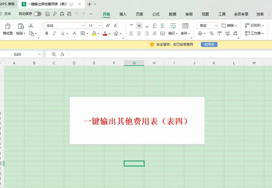Expand the fill color dropdown arrow
This screenshot has height=188, width=272.
pos(98,33)
